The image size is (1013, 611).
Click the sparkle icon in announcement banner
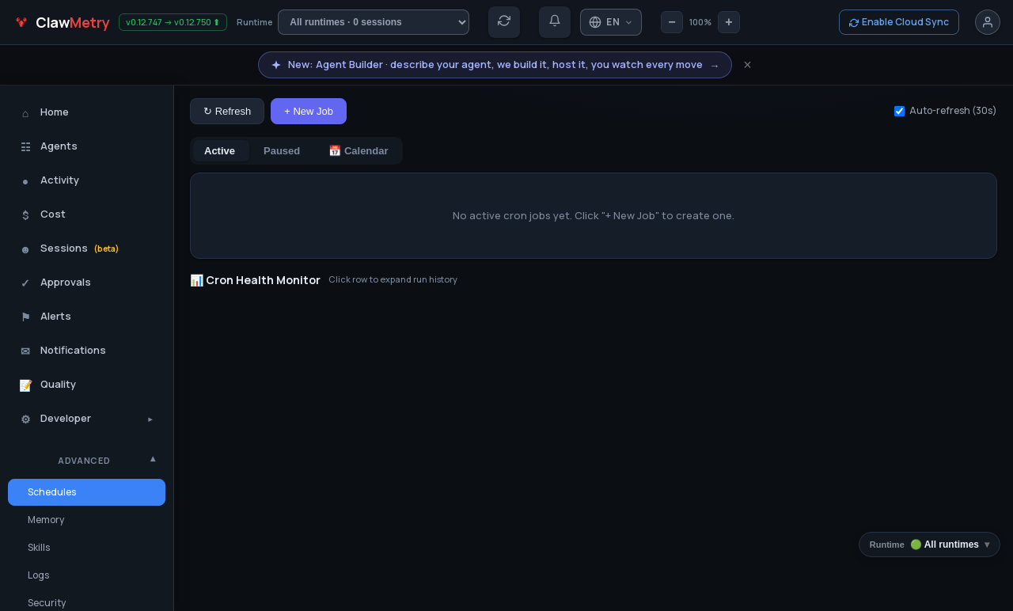pos(276,65)
